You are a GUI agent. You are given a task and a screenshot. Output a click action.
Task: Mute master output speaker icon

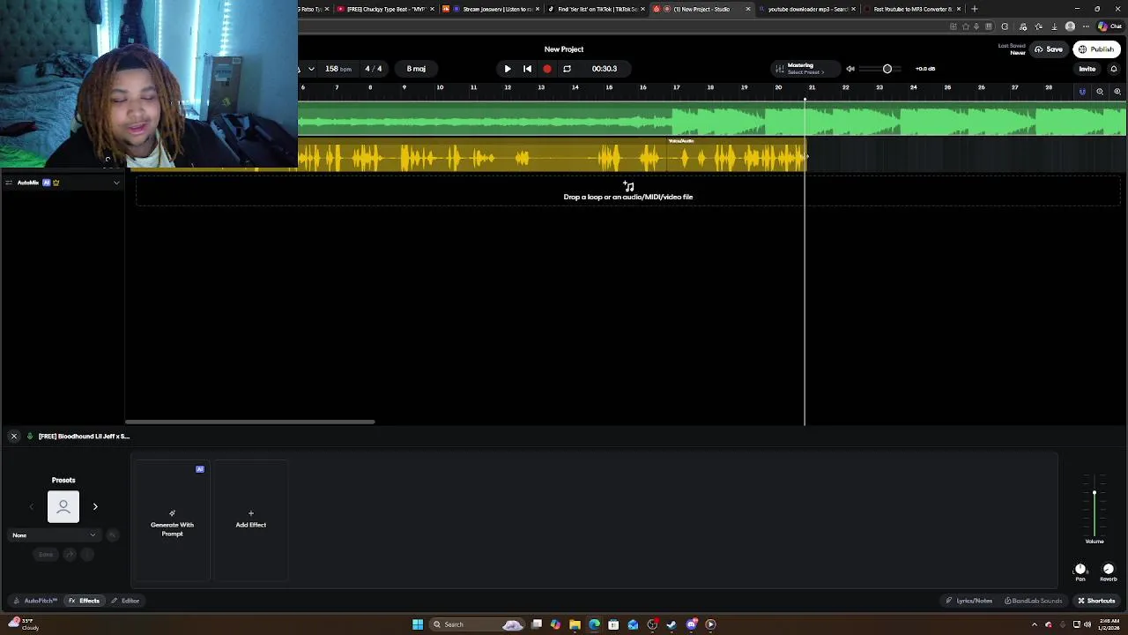pyautogui.click(x=850, y=69)
